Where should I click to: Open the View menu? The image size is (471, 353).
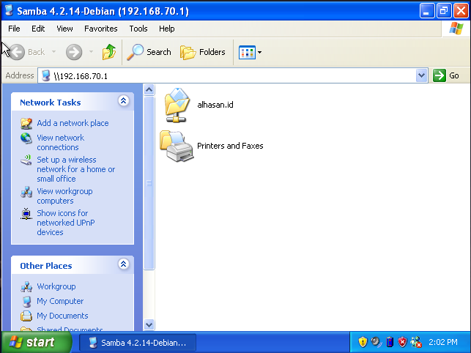64,29
